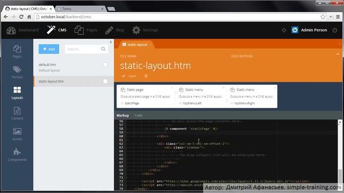Click the Admin Person name

(x=314, y=30)
